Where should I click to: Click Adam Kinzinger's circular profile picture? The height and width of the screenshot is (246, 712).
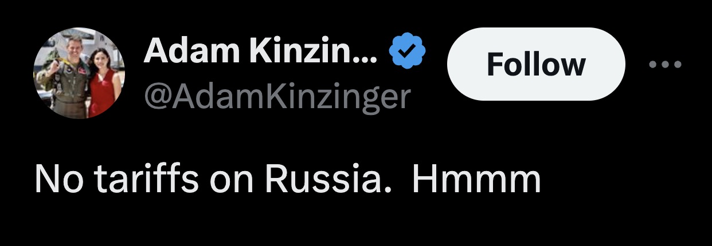click(x=79, y=74)
